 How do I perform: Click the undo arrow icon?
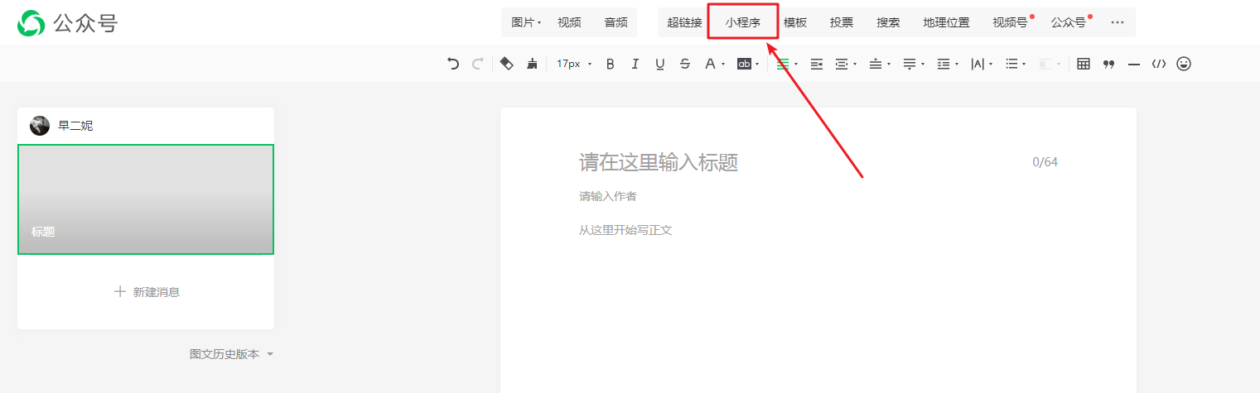pos(452,64)
